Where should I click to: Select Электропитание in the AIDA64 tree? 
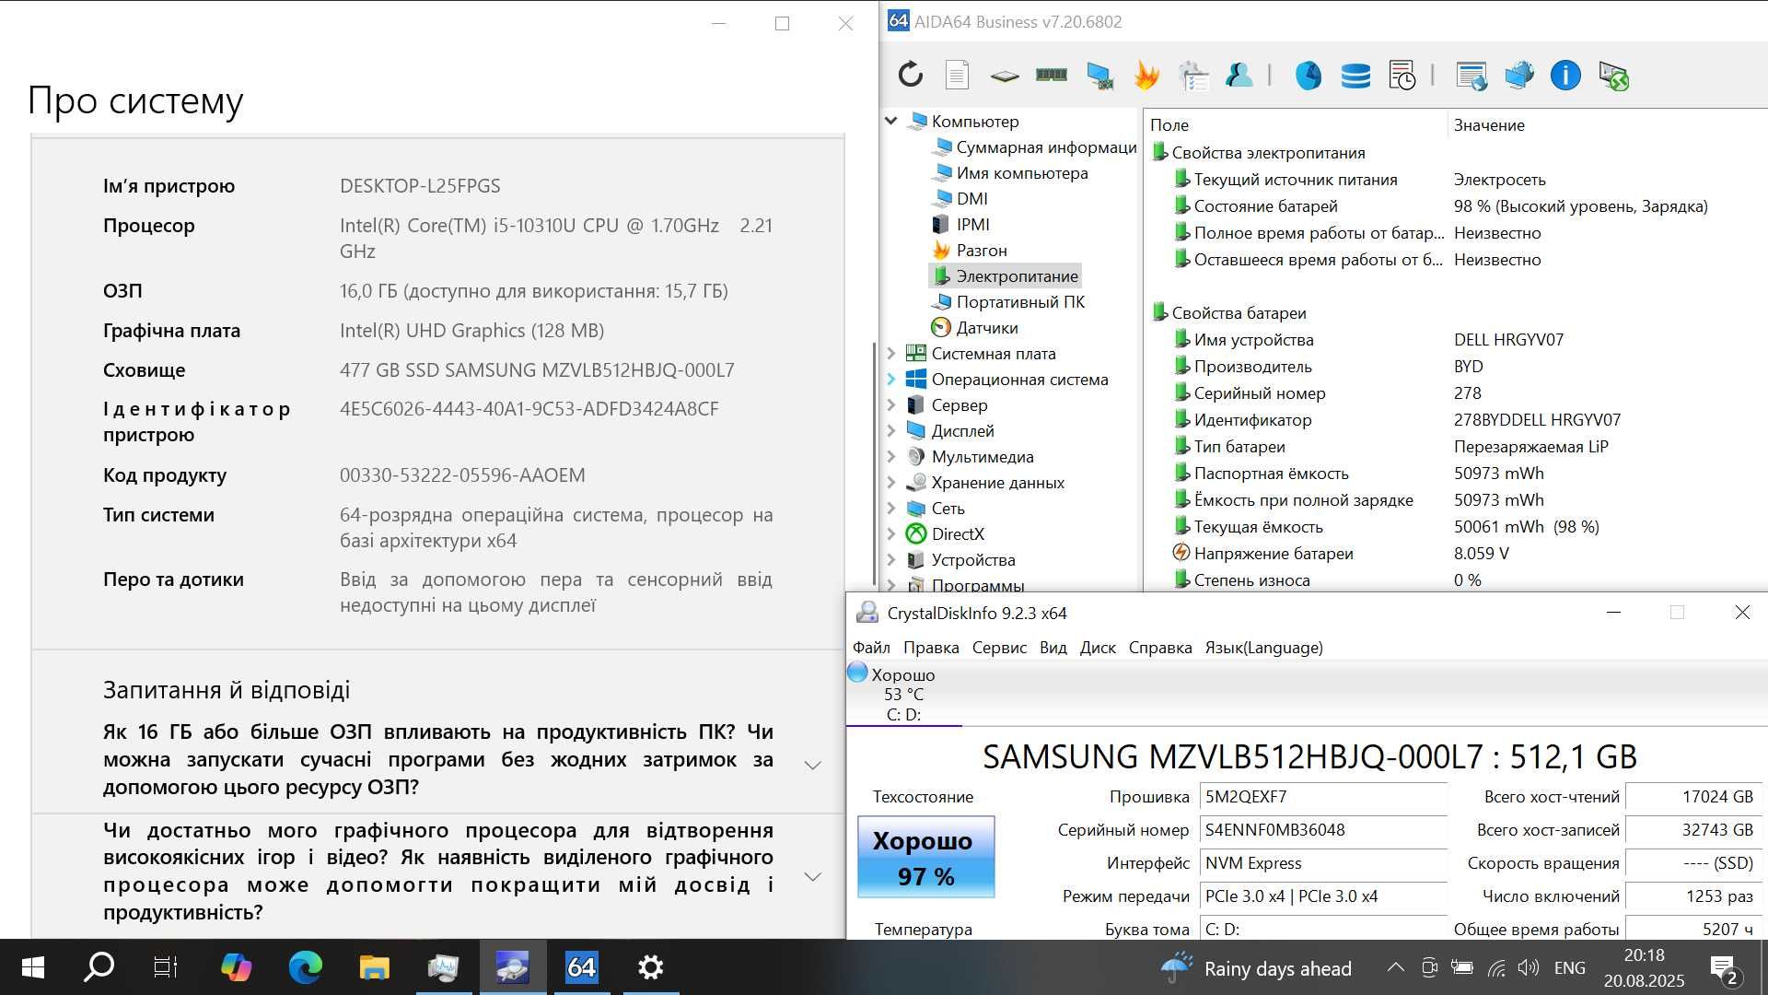pos(1006,275)
